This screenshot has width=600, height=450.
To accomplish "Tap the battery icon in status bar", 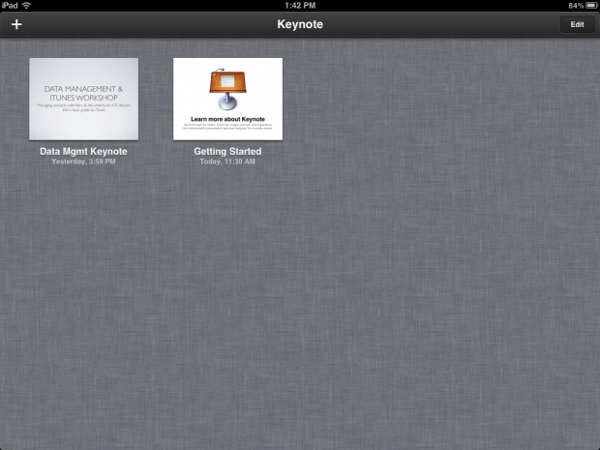I will (x=590, y=5).
